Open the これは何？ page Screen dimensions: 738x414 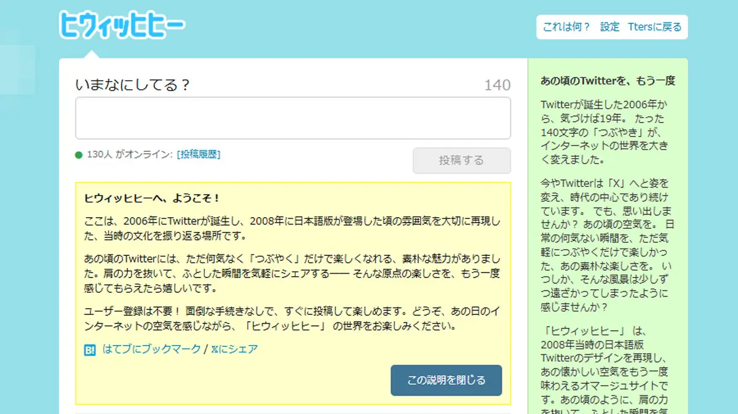click(x=566, y=27)
